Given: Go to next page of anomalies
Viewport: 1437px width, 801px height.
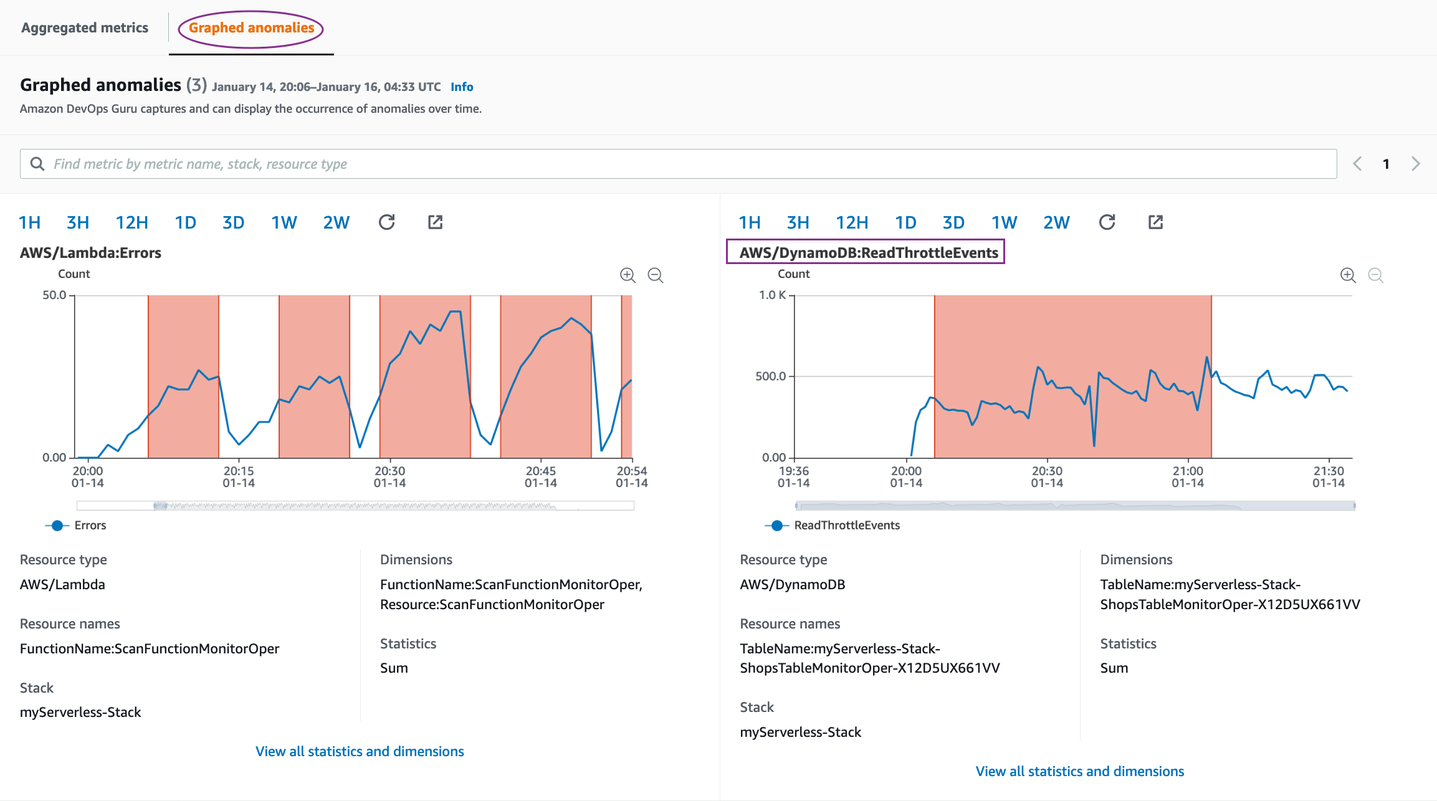Looking at the screenshot, I should [1416, 164].
